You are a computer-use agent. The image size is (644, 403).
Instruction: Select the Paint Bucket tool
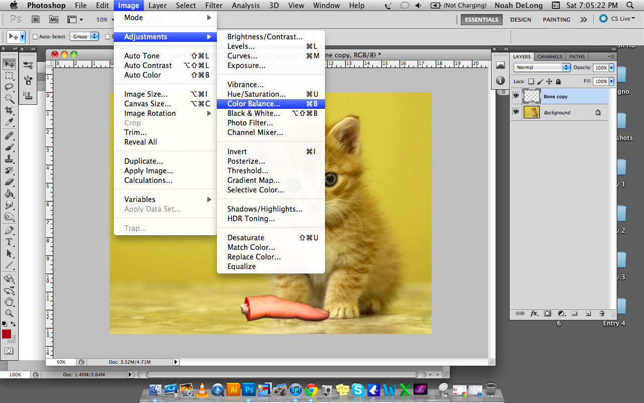coord(9,194)
